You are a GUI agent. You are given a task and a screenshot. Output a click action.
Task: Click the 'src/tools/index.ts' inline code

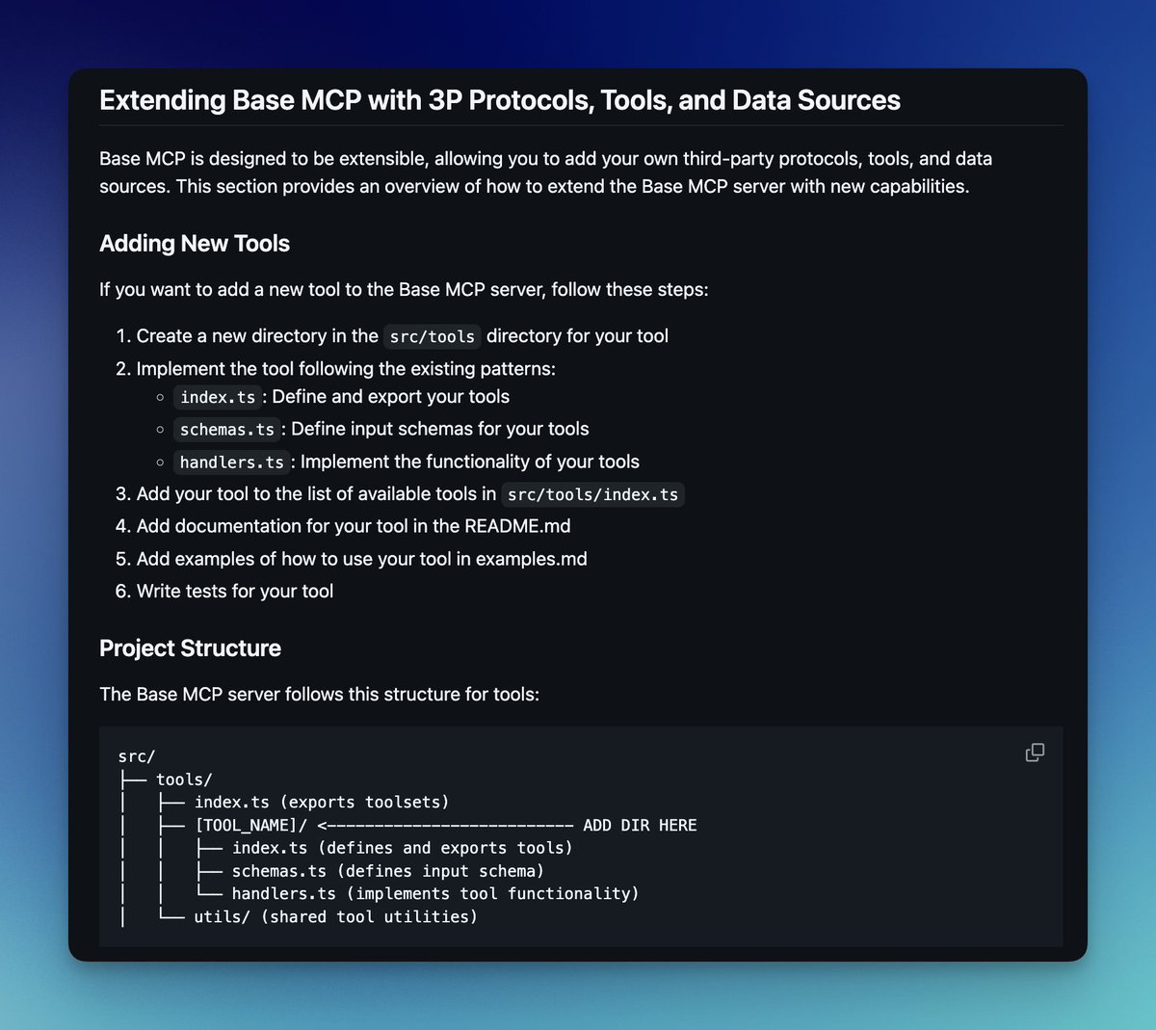pyautogui.click(x=592, y=494)
